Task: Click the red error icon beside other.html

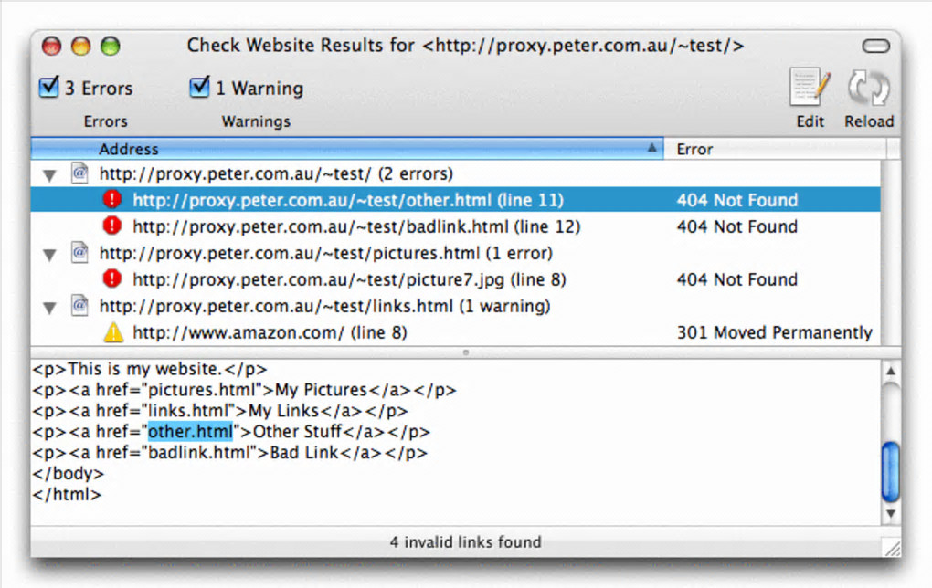Action: tap(112, 200)
